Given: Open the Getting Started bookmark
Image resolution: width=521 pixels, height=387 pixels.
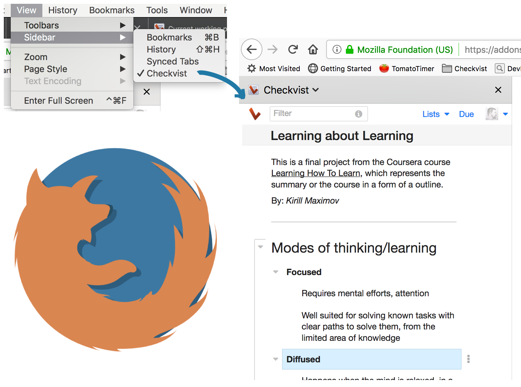Looking at the screenshot, I should point(340,69).
